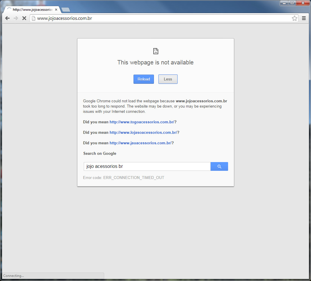Click the 'Search on Google' label
Image resolution: width=311 pixels, height=281 pixels.
(100, 153)
